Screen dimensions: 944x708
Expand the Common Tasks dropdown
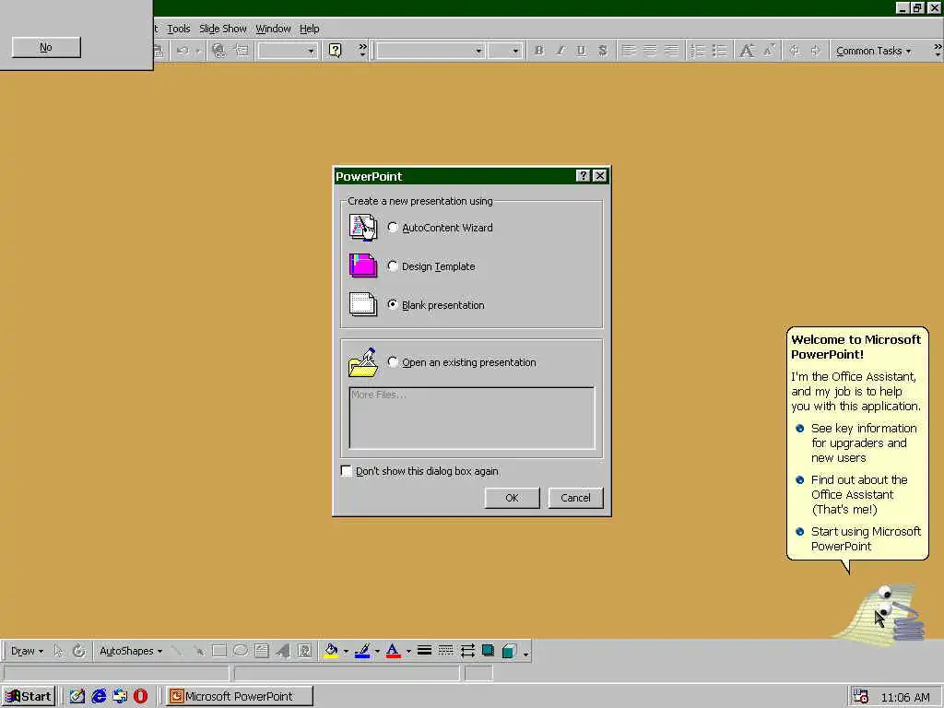874,52
